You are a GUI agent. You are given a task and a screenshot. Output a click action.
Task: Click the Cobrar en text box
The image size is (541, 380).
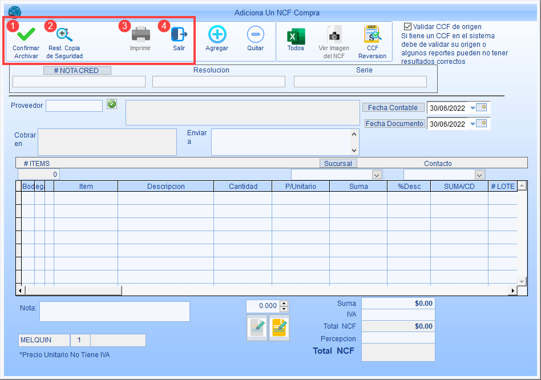[x=107, y=142]
